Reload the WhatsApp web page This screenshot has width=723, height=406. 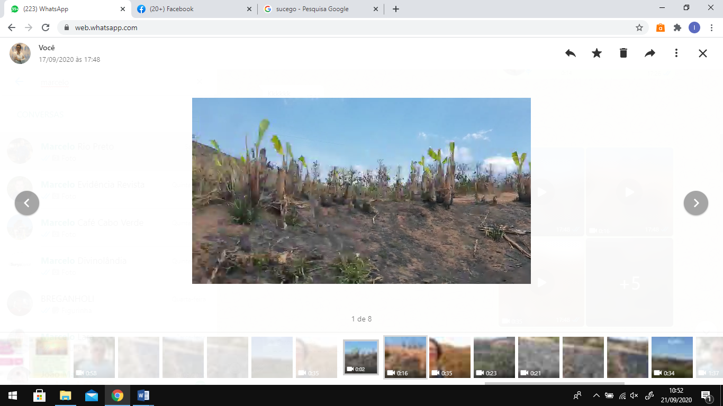[x=46, y=27]
